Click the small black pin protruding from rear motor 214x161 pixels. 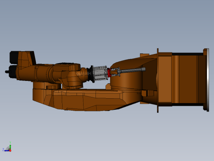(x=7, y=72)
